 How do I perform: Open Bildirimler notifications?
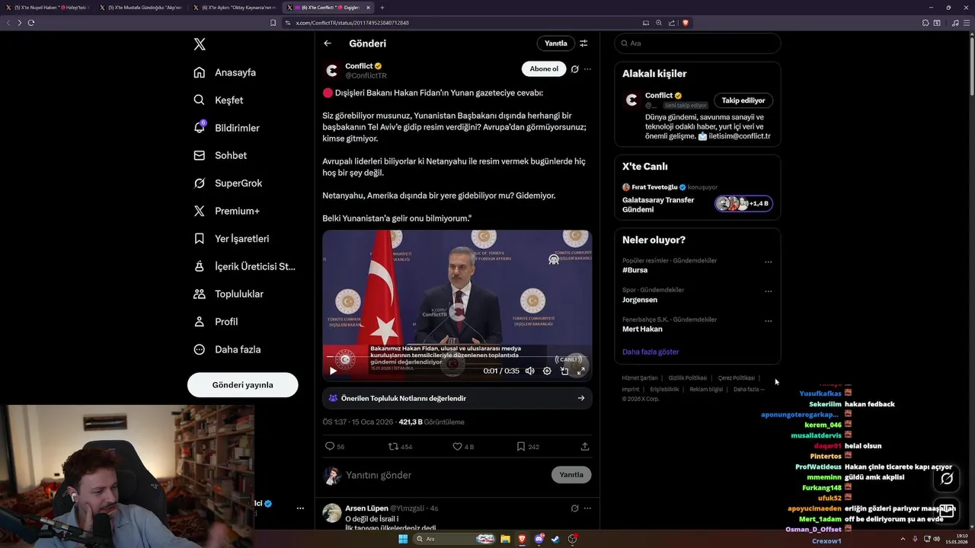click(227, 128)
